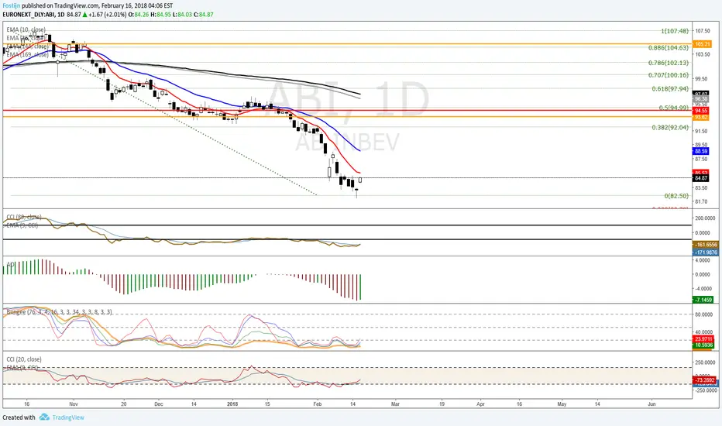The height and width of the screenshot is (426, 722).
Task: Click the 0(82.50) Fibonacci level label
Action: (x=676, y=196)
